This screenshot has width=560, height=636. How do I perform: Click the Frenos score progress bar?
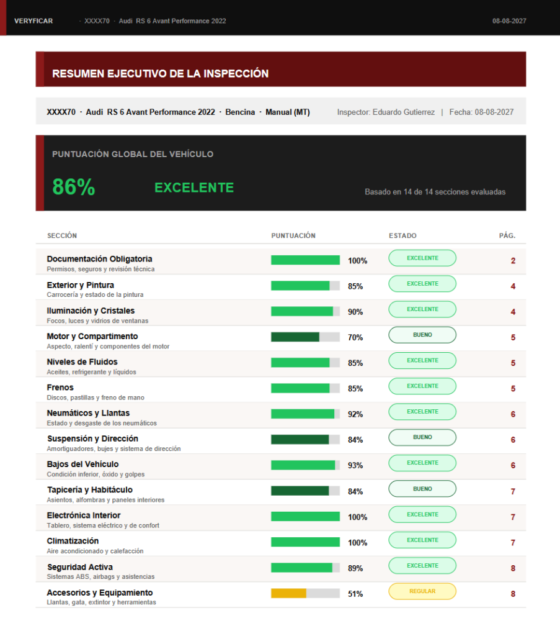(x=305, y=389)
